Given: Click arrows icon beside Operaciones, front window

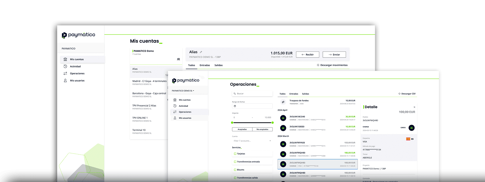Looking at the screenshot, I should tap(175, 112).
